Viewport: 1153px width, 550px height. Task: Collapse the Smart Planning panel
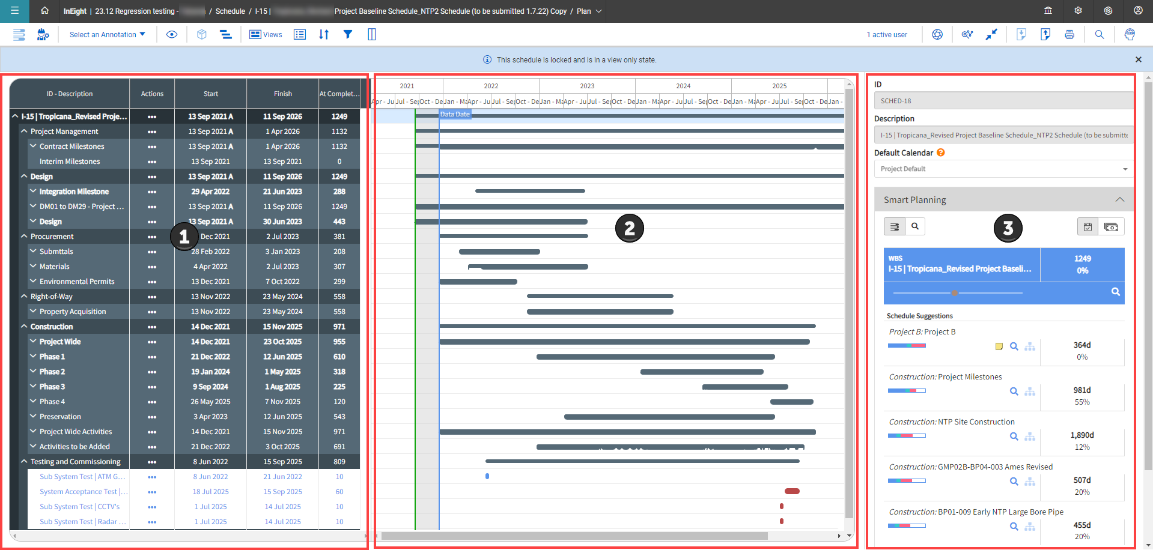click(1119, 199)
